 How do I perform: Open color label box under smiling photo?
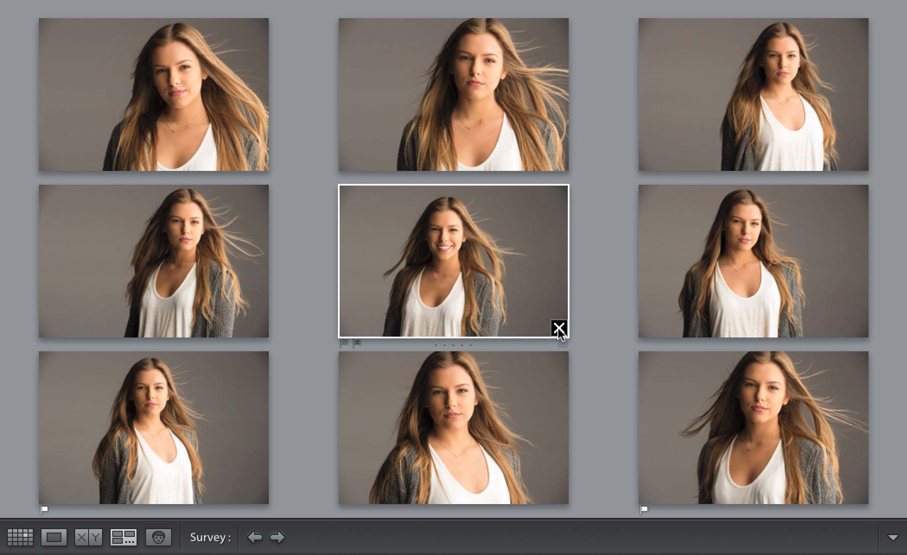pos(563,344)
